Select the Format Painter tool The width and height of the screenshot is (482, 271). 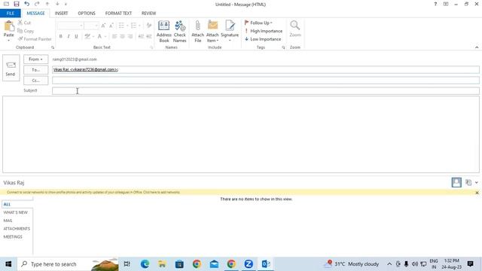[x=35, y=39]
